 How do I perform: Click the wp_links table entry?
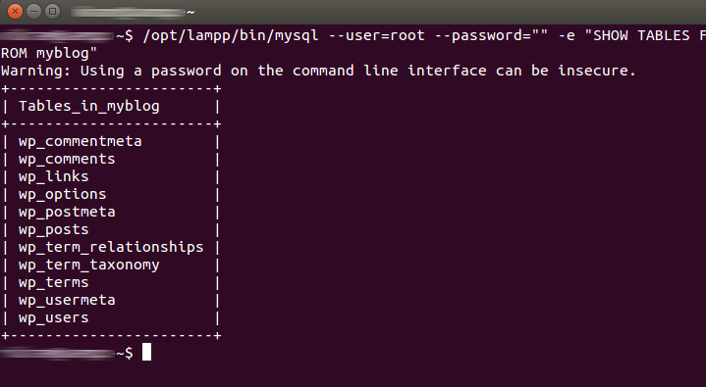[x=54, y=176]
